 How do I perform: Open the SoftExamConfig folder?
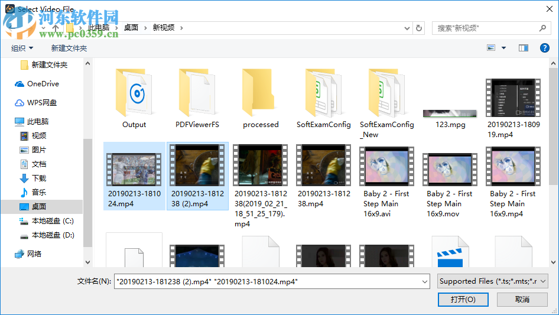coord(324,99)
